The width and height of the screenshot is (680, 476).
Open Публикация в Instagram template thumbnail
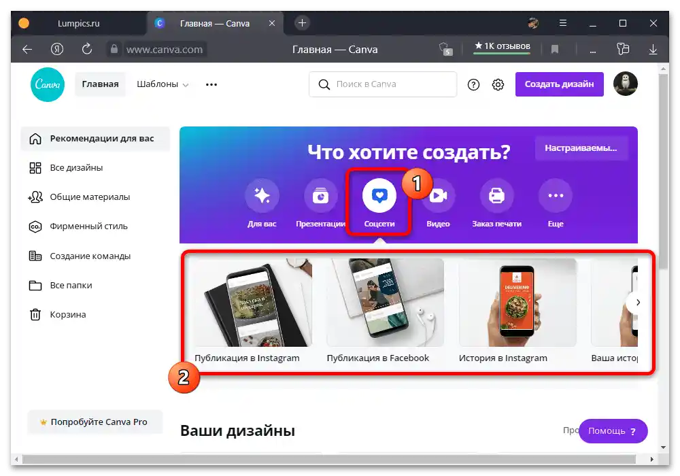253,303
